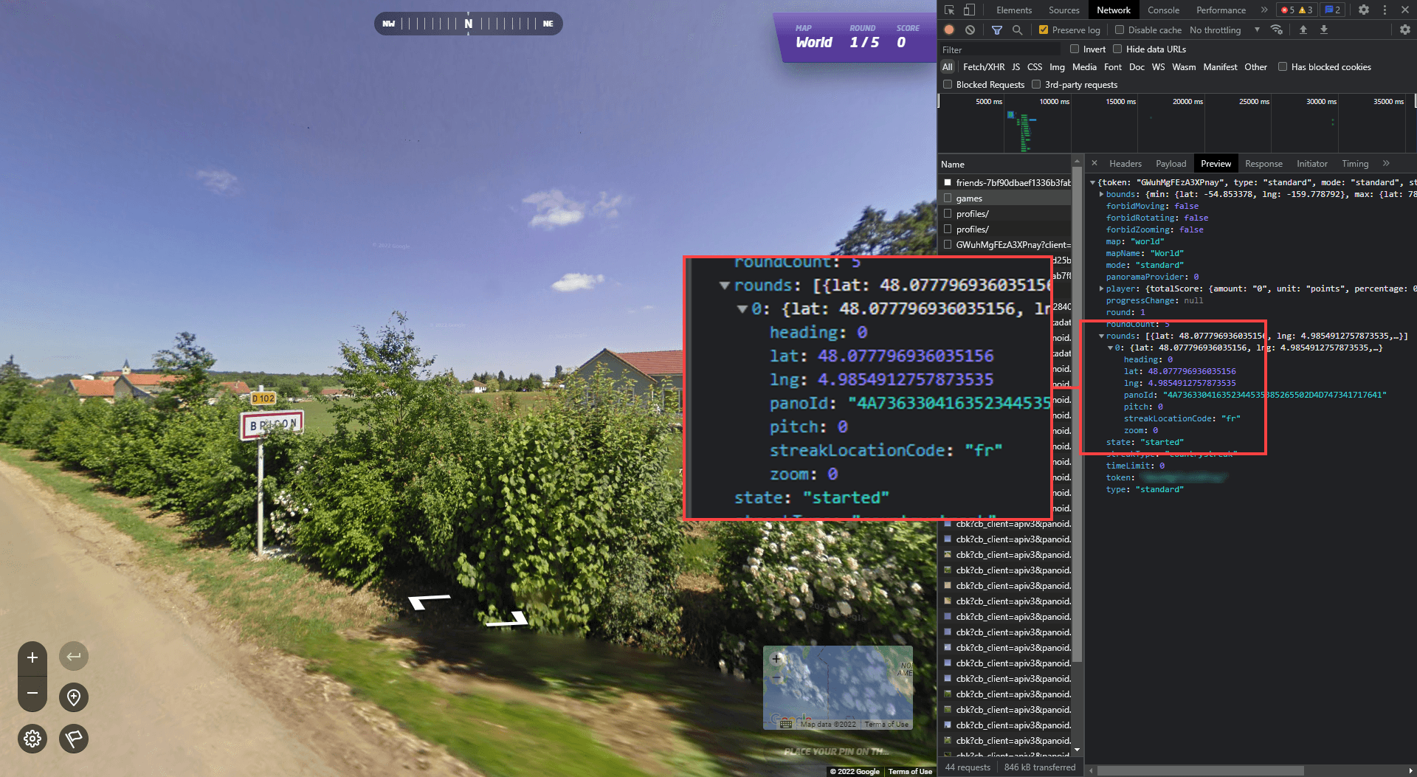Toggle the device toolbar icon
The height and width of the screenshot is (777, 1417).
point(969,10)
